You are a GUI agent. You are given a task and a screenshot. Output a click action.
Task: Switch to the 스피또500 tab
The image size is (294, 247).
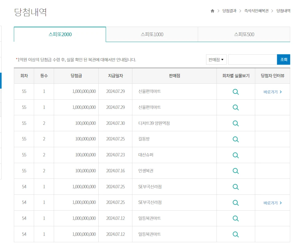[x=243, y=35]
